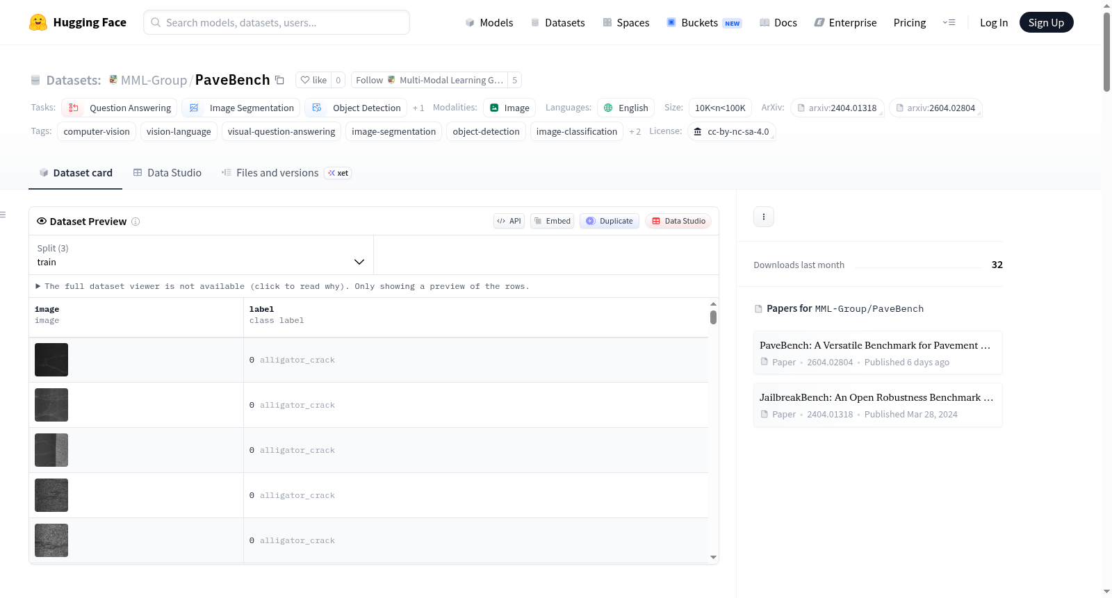Open the PaveBench paper card
The image size is (1112, 598).
(x=878, y=353)
